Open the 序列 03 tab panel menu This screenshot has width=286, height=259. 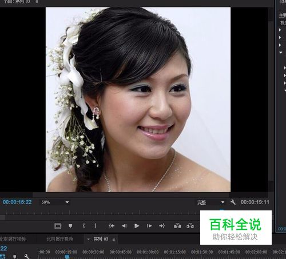[x=114, y=239]
